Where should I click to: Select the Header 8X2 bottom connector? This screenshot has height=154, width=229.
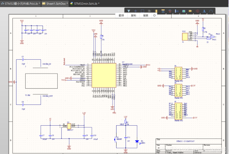tap(178, 111)
